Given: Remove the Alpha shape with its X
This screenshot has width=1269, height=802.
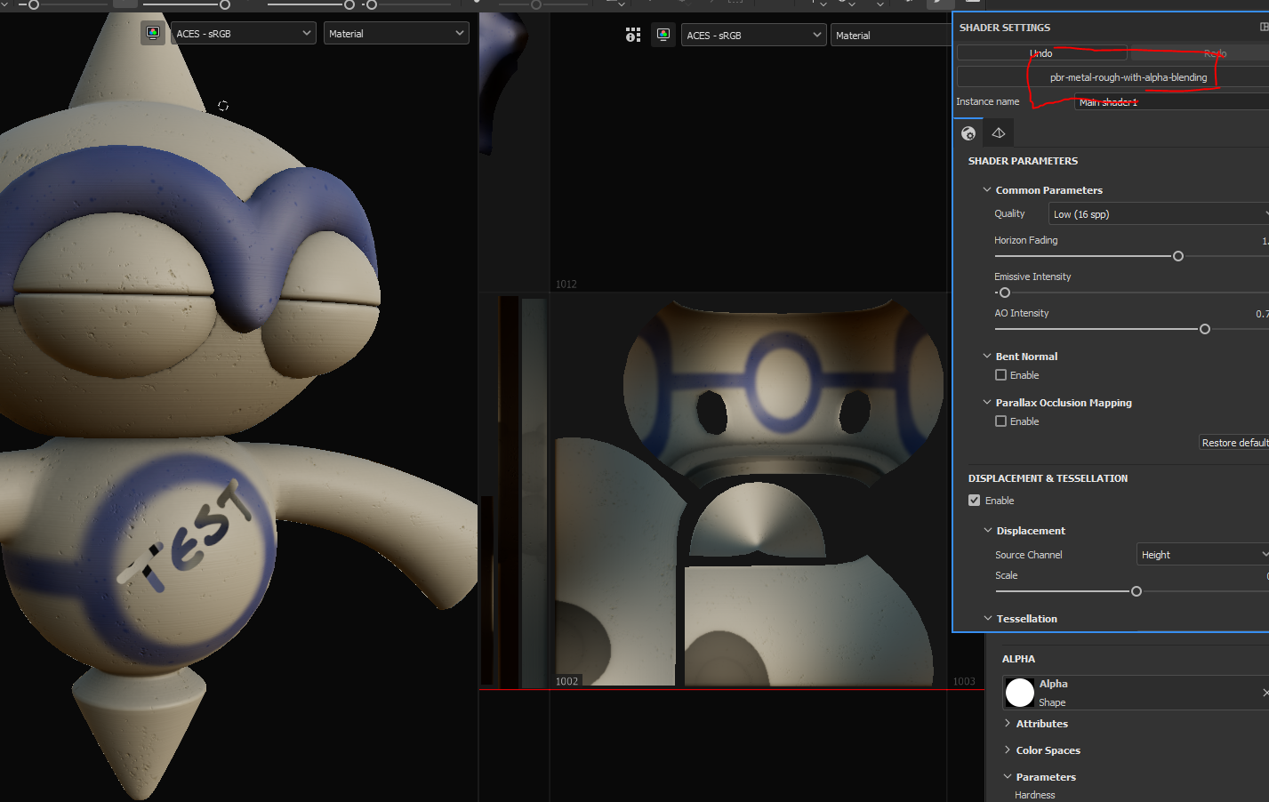Looking at the screenshot, I should [1265, 692].
